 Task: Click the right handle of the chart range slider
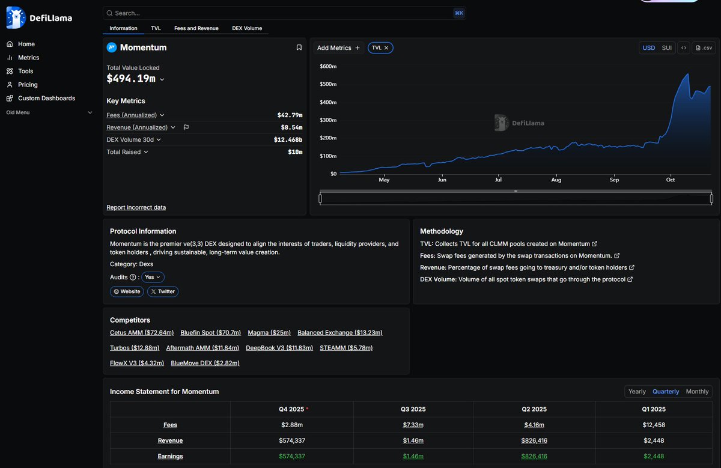(711, 198)
